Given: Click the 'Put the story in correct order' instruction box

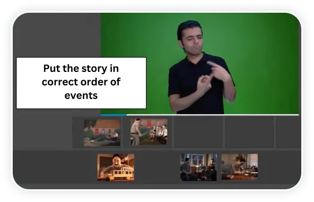Looking at the screenshot, I should pos(81,83).
